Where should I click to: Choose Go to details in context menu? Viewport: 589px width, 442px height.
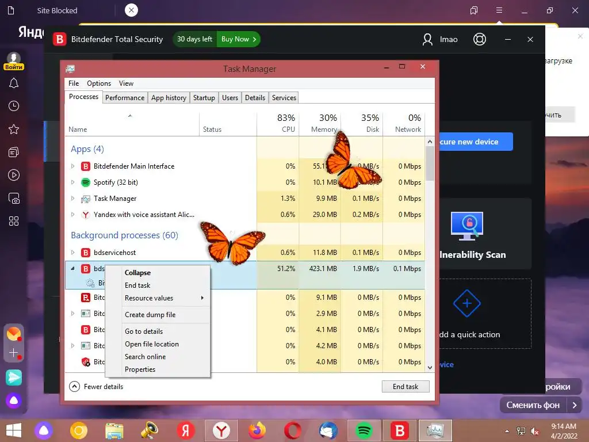click(158, 331)
